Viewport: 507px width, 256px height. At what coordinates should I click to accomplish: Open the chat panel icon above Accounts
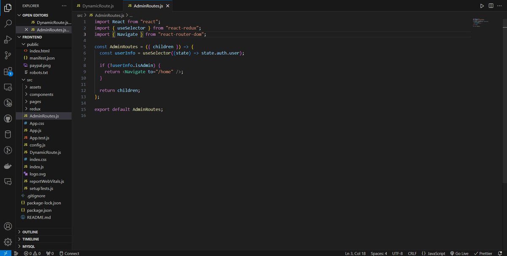(8, 181)
